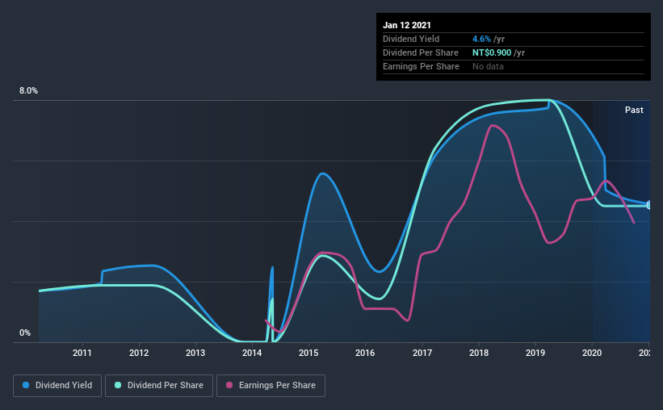Viewport: 663px width, 410px height.
Task: Toggle the Dividend Yield legend button
Action: pyautogui.click(x=57, y=386)
